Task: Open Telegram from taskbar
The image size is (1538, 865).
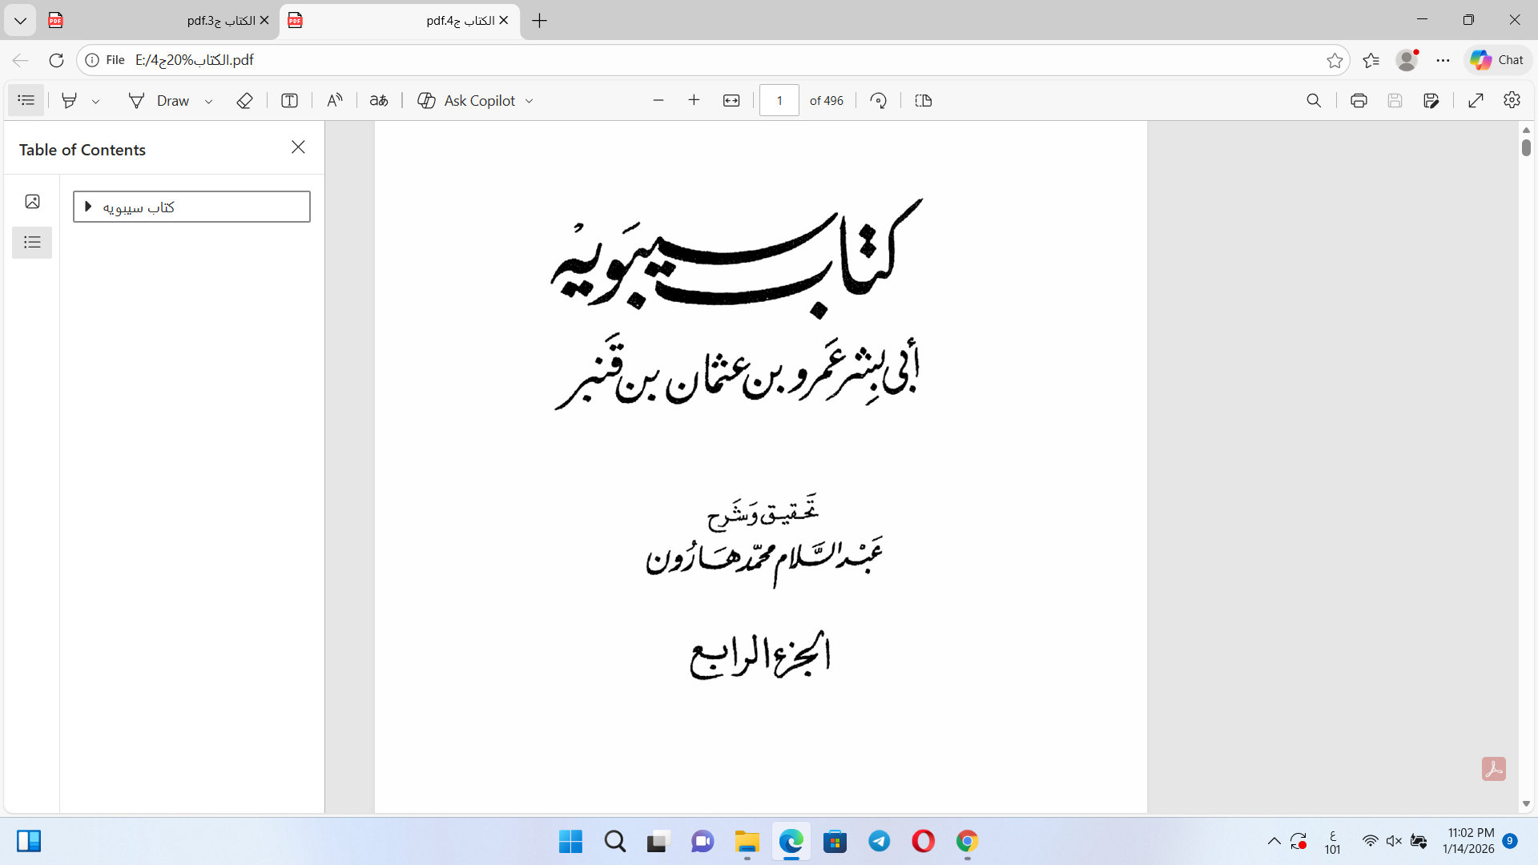Action: click(880, 842)
